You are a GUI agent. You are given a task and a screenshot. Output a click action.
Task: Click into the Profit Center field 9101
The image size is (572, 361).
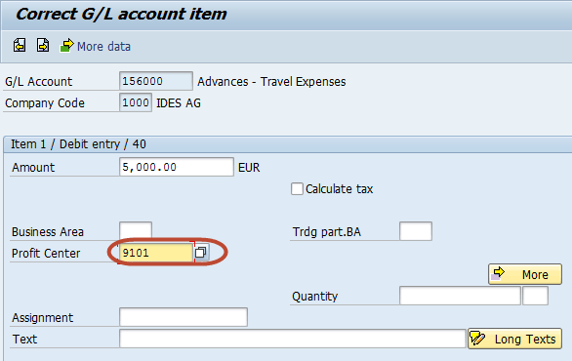[156, 253]
